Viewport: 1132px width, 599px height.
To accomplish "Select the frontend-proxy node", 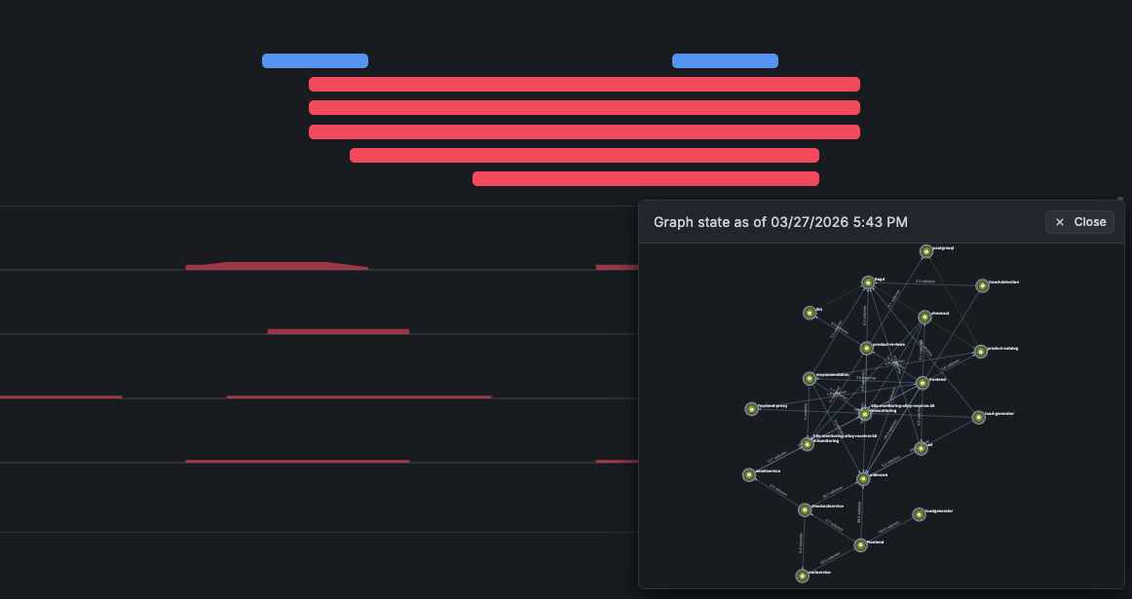I will [751, 409].
